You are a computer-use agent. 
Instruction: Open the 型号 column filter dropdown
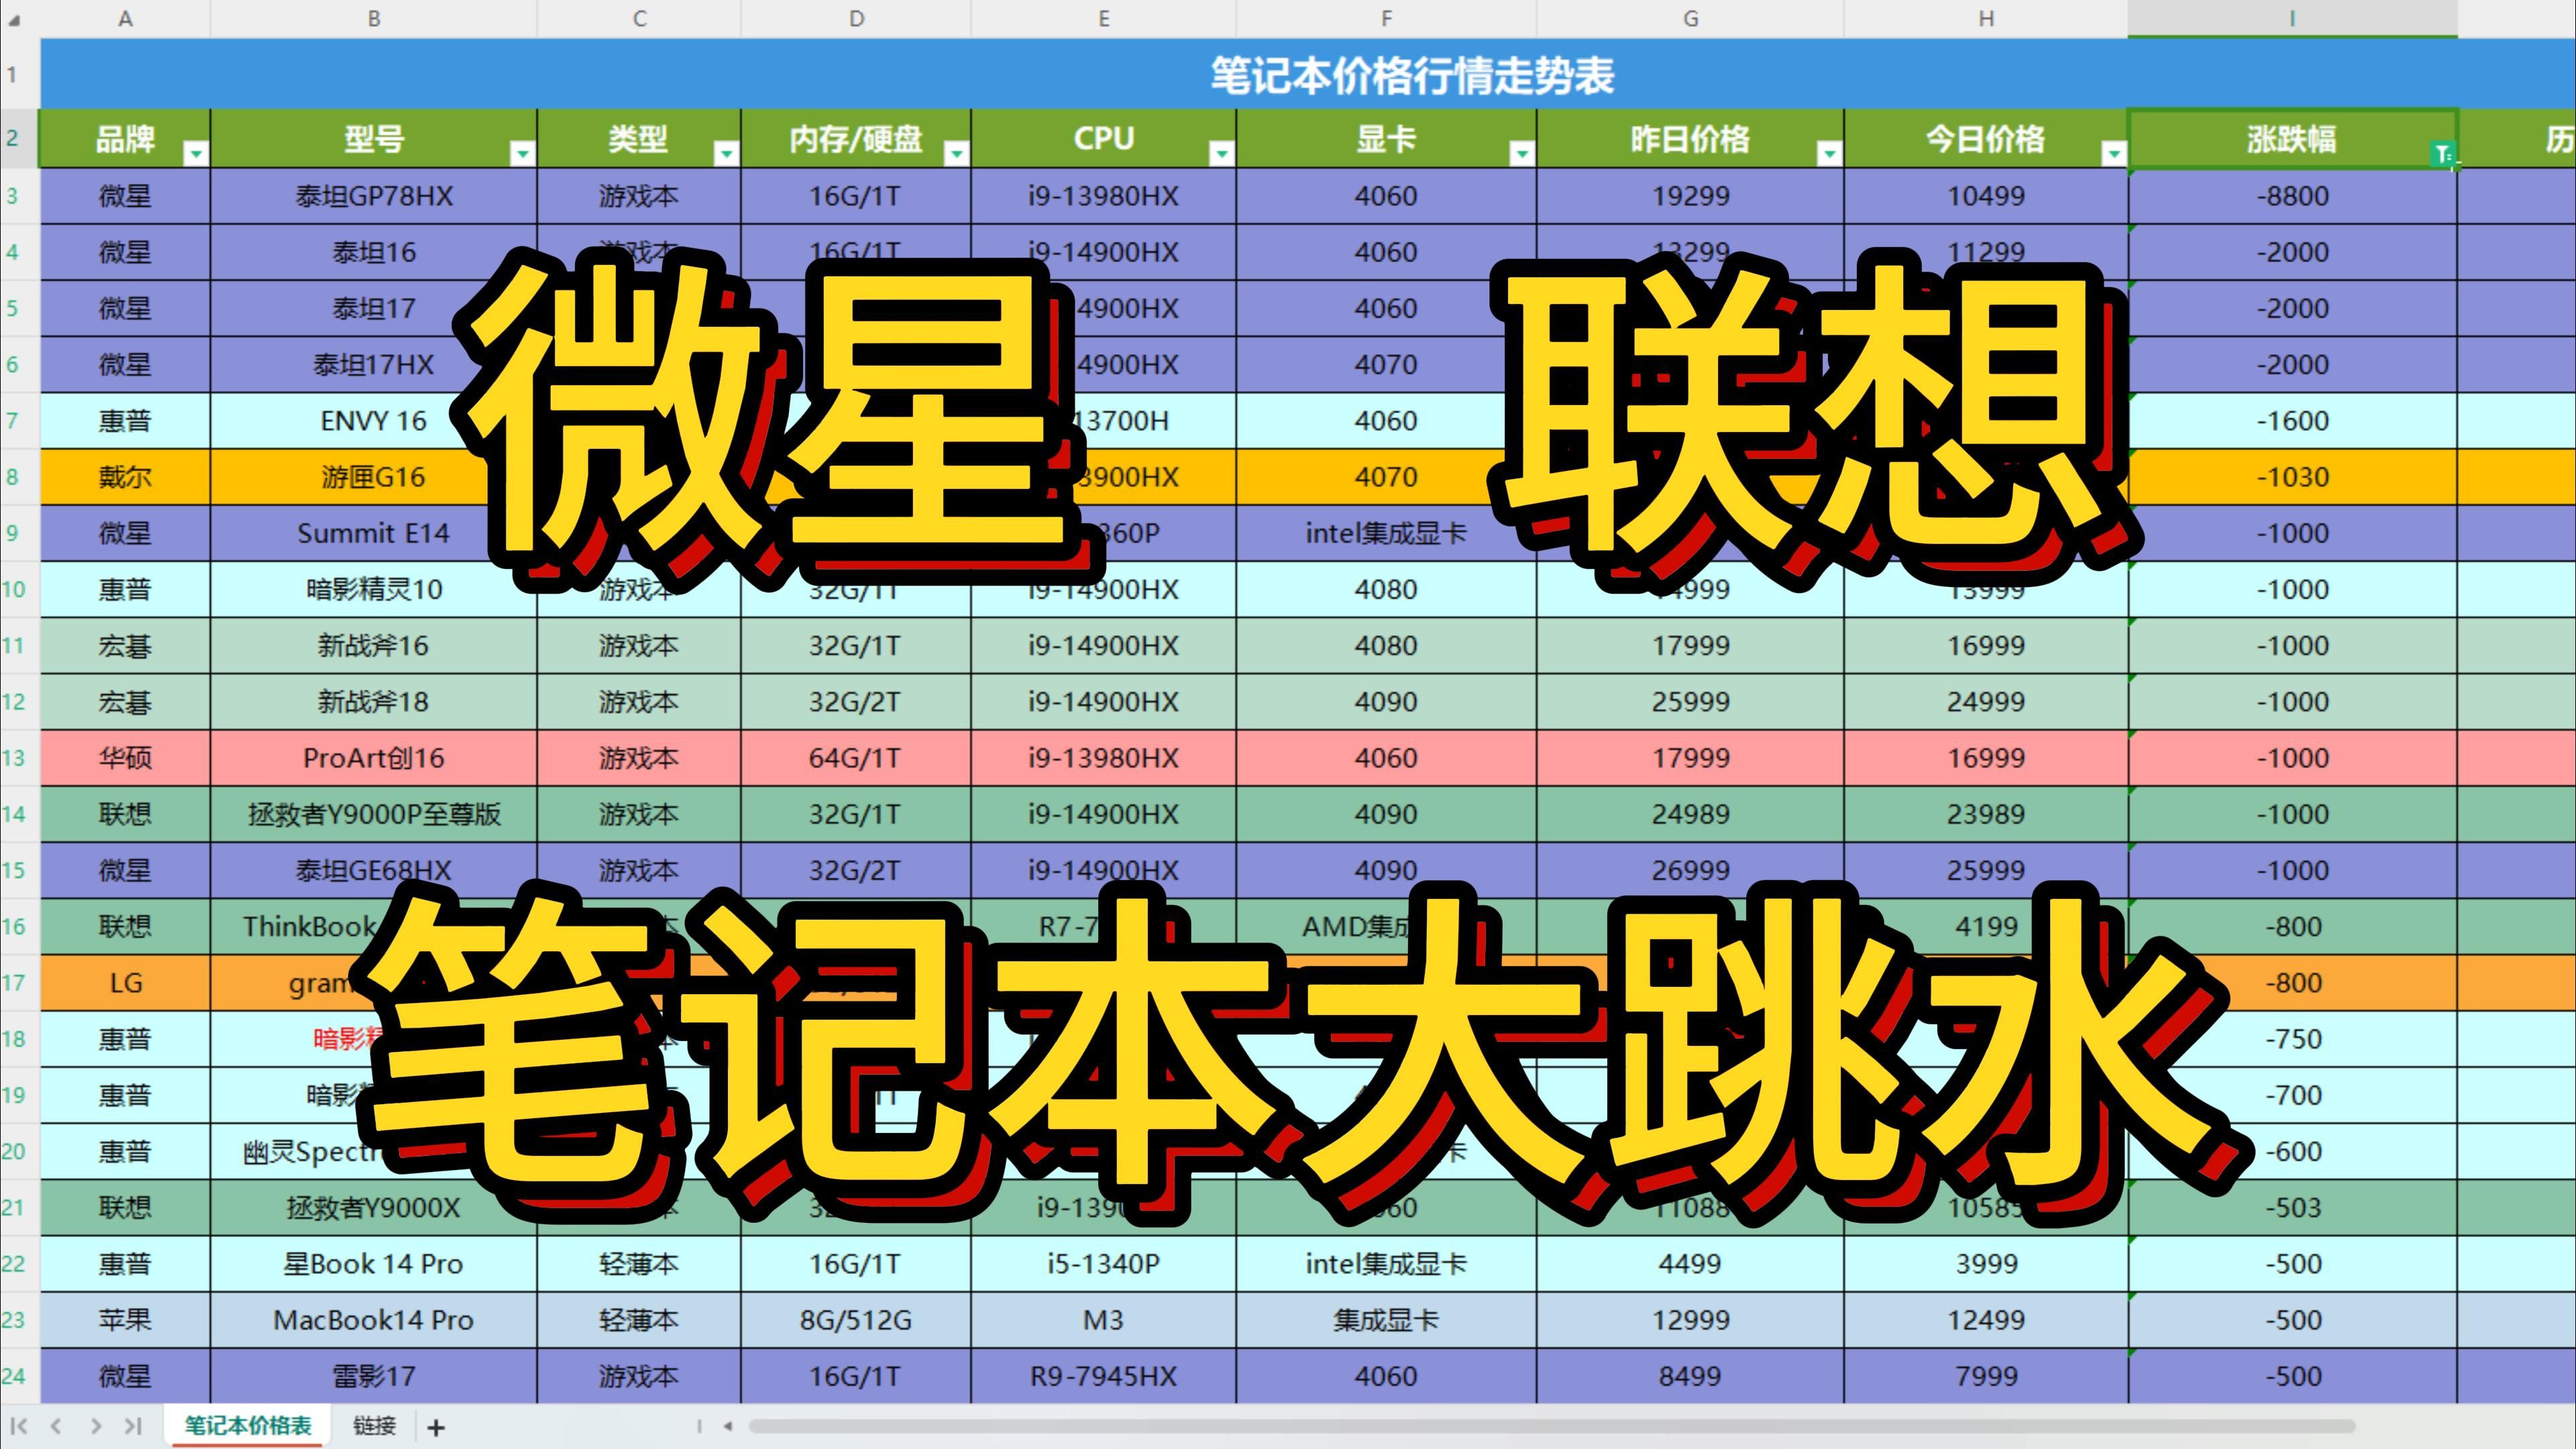click(x=522, y=153)
